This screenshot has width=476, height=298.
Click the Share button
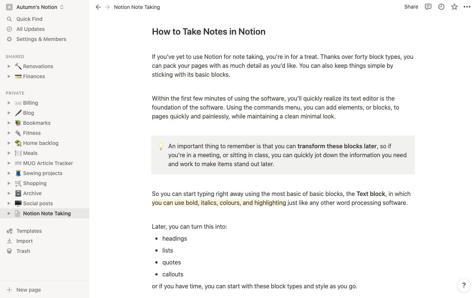[411, 7]
